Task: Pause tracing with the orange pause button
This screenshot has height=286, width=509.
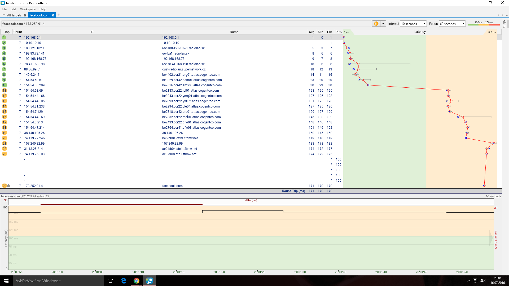Action: coord(376,24)
